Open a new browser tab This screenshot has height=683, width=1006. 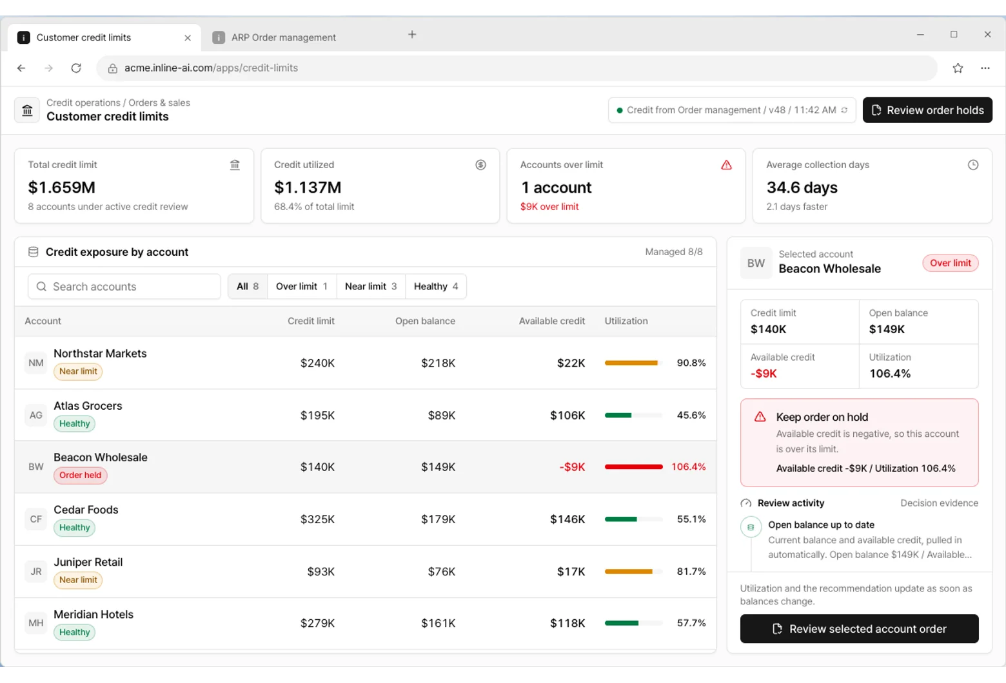pyautogui.click(x=412, y=34)
